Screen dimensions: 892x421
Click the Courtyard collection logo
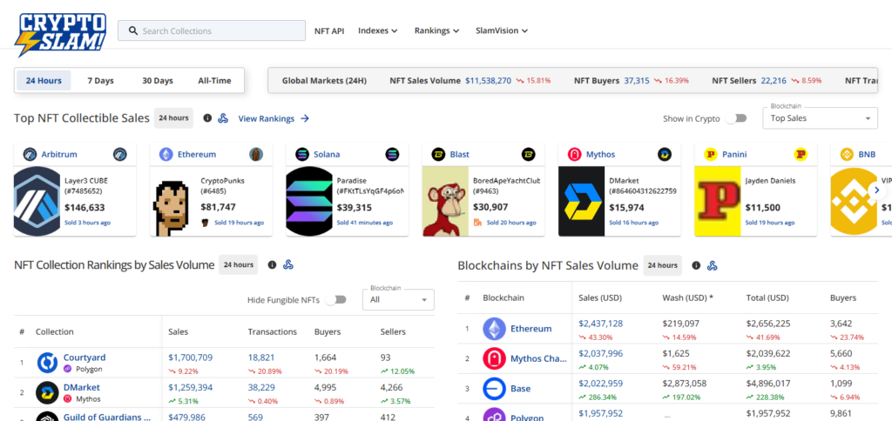tap(48, 363)
